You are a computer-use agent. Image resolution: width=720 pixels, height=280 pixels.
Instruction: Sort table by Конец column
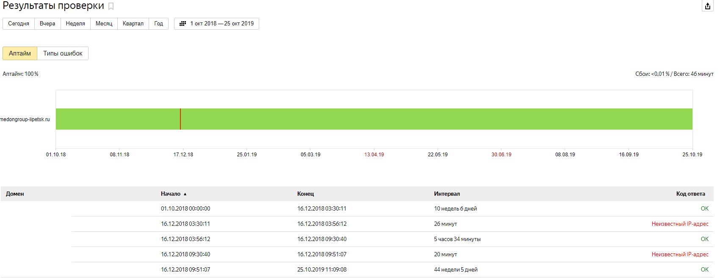point(305,194)
